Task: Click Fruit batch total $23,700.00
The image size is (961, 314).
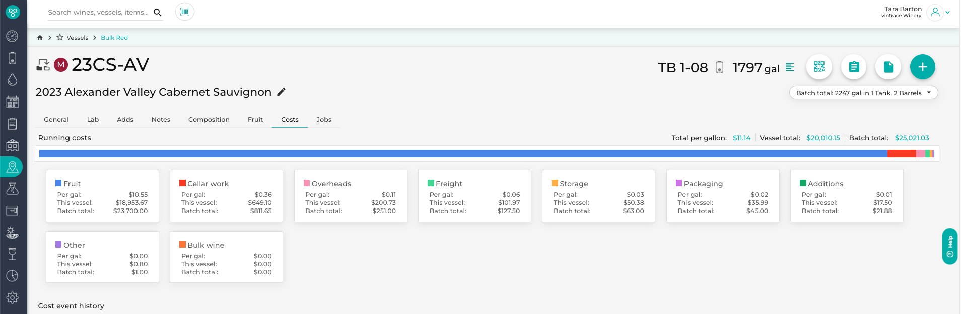Action: pyautogui.click(x=130, y=211)
